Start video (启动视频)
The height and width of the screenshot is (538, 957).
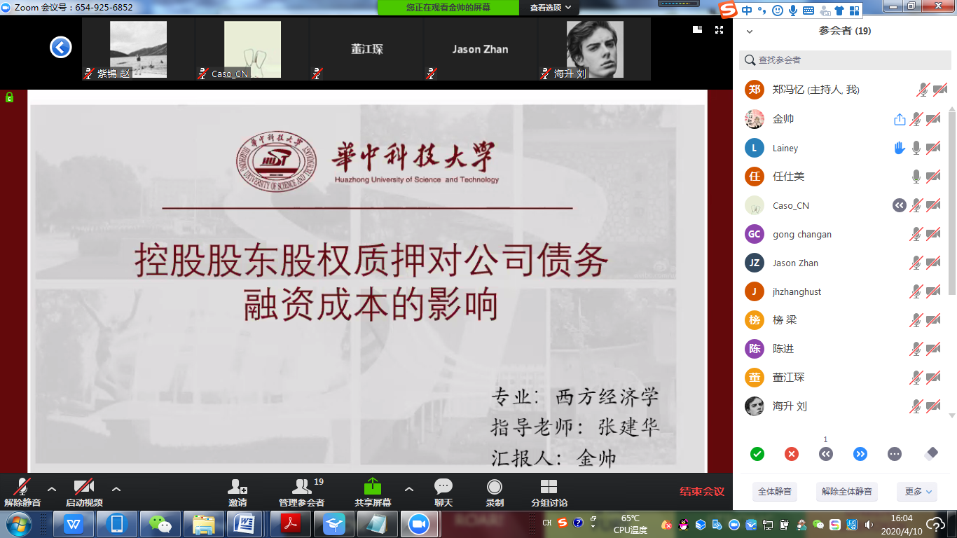point(84,488)
